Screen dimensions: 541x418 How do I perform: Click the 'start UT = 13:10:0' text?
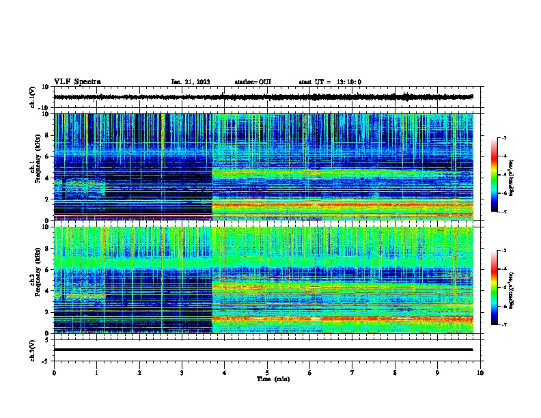point(330,82)
